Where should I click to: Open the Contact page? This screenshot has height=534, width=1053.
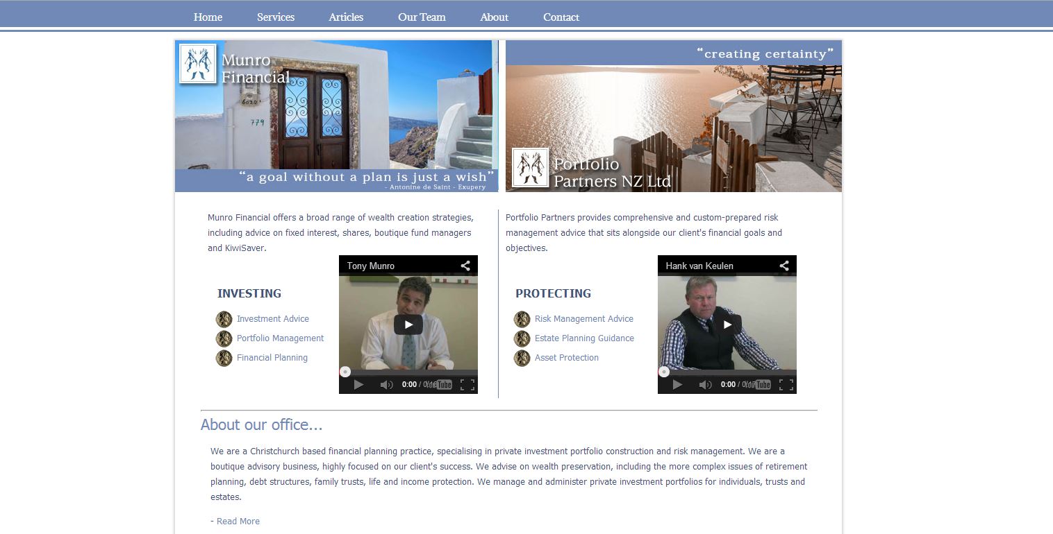(x=561, y=17)
